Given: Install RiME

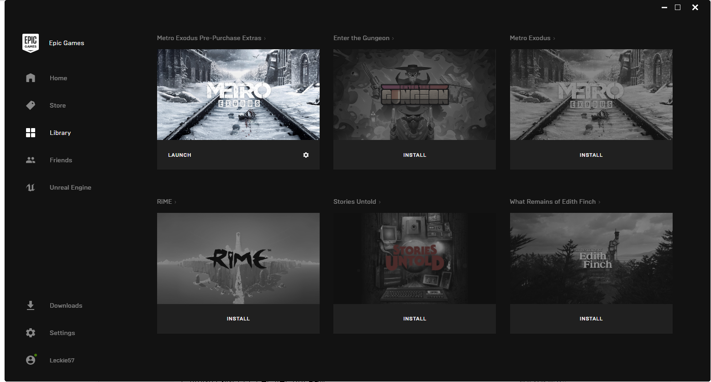Looking at the screenshot, I should pyautogui.click(x=238, y=319).
